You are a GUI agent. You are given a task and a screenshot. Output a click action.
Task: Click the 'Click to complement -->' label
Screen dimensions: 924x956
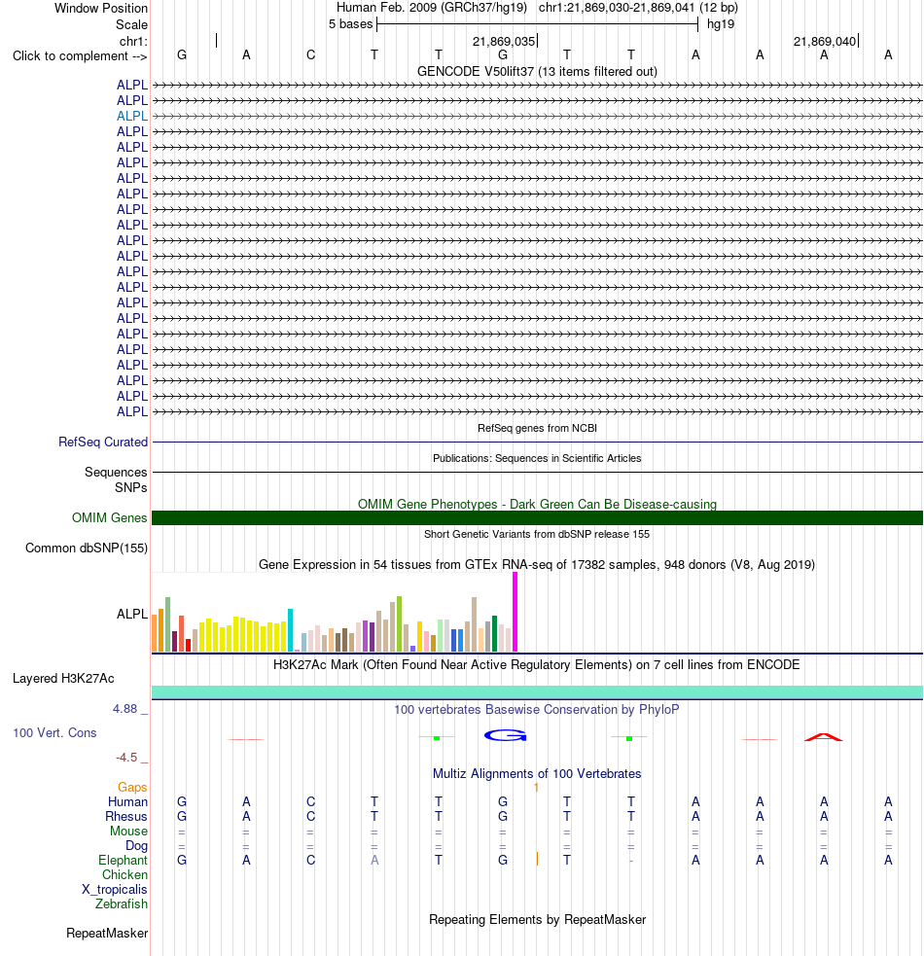[80, 56]
